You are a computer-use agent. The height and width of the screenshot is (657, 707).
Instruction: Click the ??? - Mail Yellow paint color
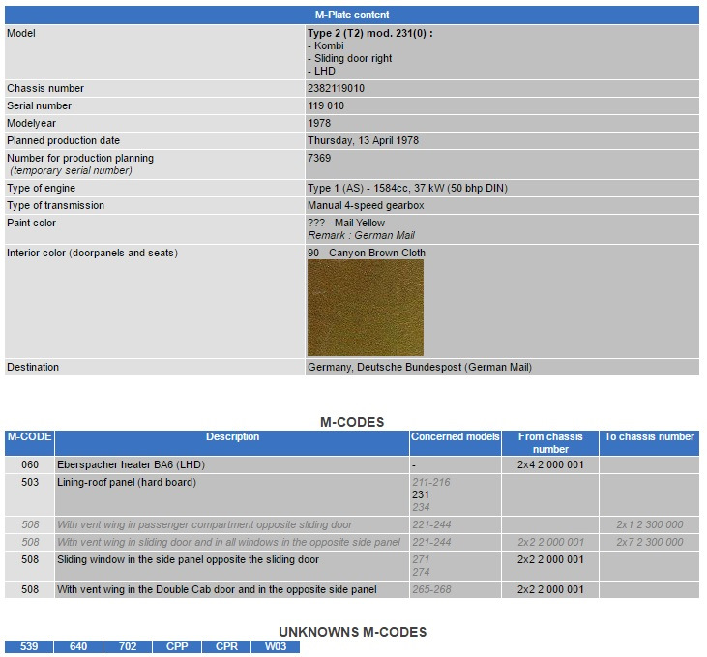(346, 223)
